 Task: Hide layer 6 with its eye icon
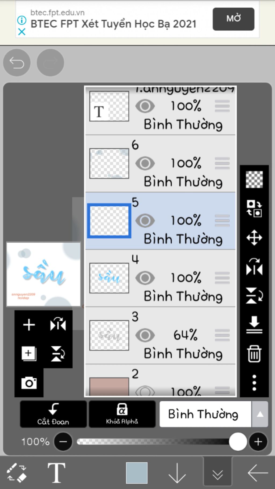[x=145, y=163]
